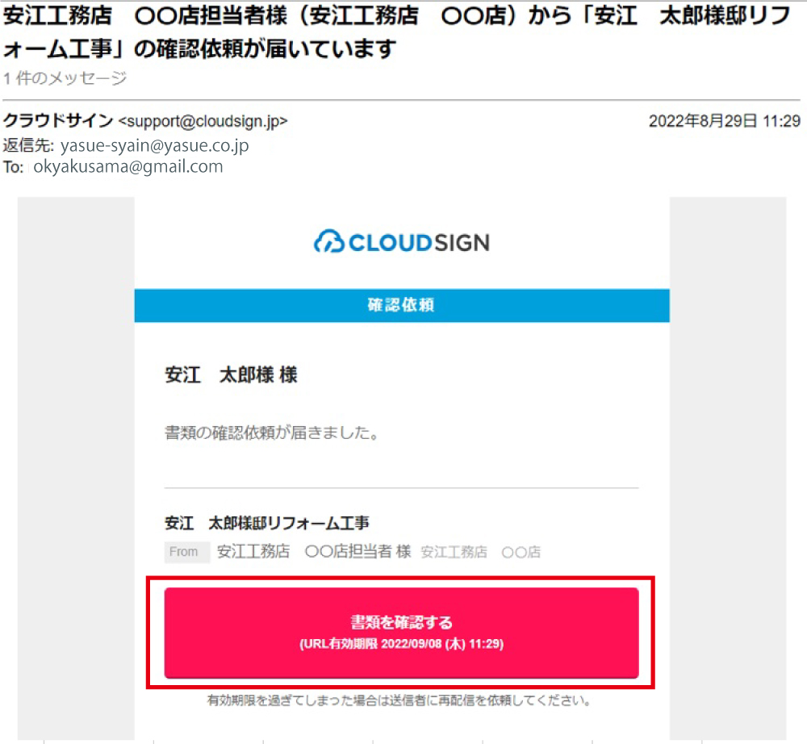The height and width of the screenshot is (744, 807).
Task: Click the greeting 安江 太郎様 様
Action: point(231,374)
